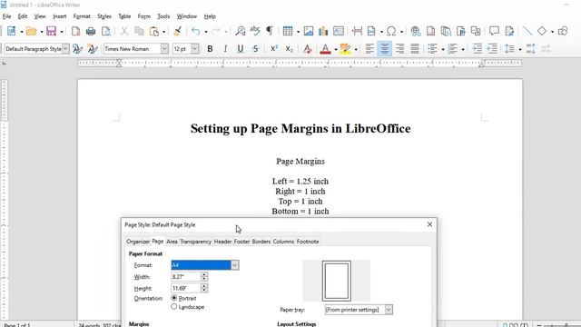581x327 pixels.
Task: Apply Subscript formatting
Action: point(289,49)
